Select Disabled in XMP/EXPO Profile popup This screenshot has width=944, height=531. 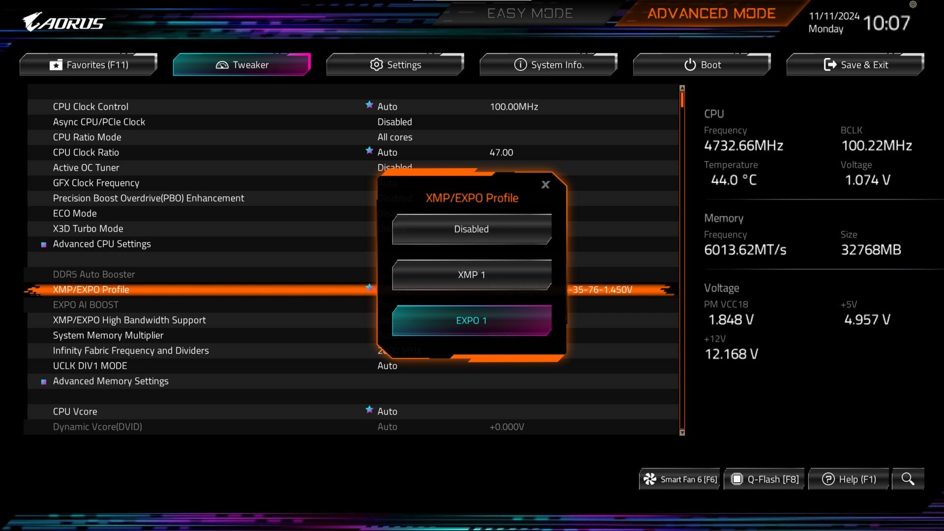(x=471, y=229)
